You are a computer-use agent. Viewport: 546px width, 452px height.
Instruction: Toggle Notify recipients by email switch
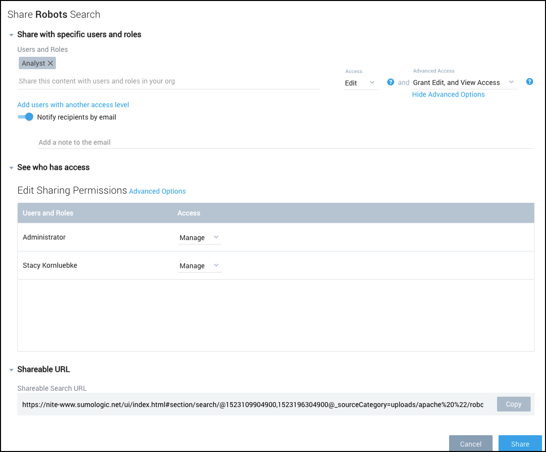[25, 117]
